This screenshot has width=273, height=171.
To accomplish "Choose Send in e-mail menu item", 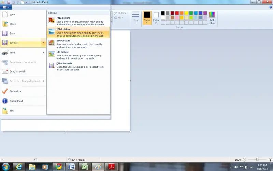I will [x=23, y=71].
